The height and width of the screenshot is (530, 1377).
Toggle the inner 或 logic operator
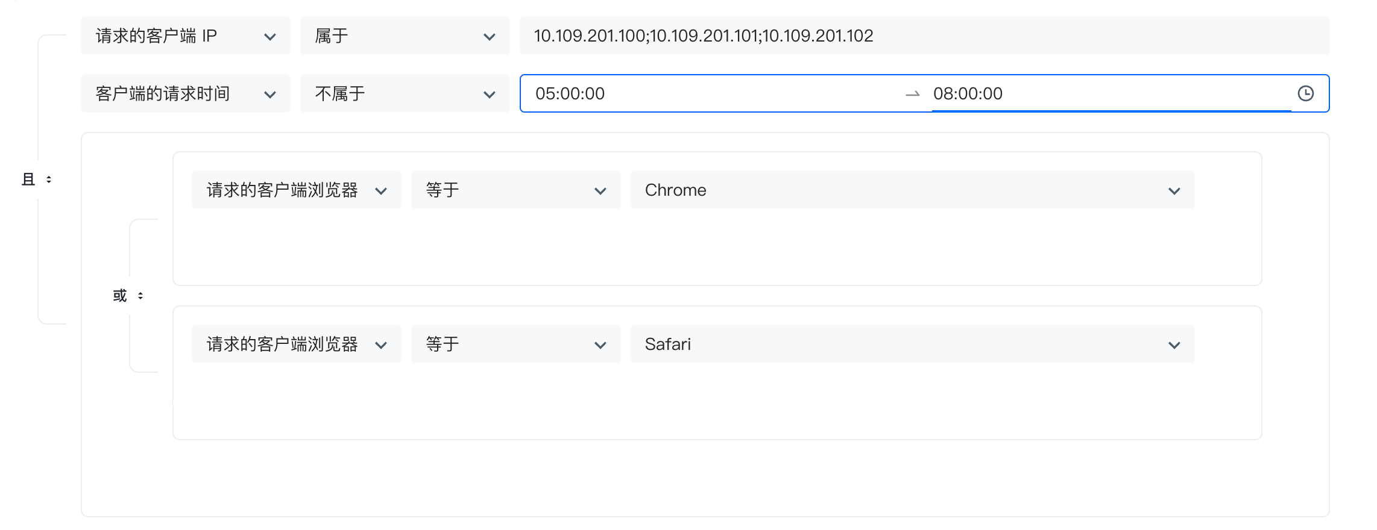click(128, 296)
